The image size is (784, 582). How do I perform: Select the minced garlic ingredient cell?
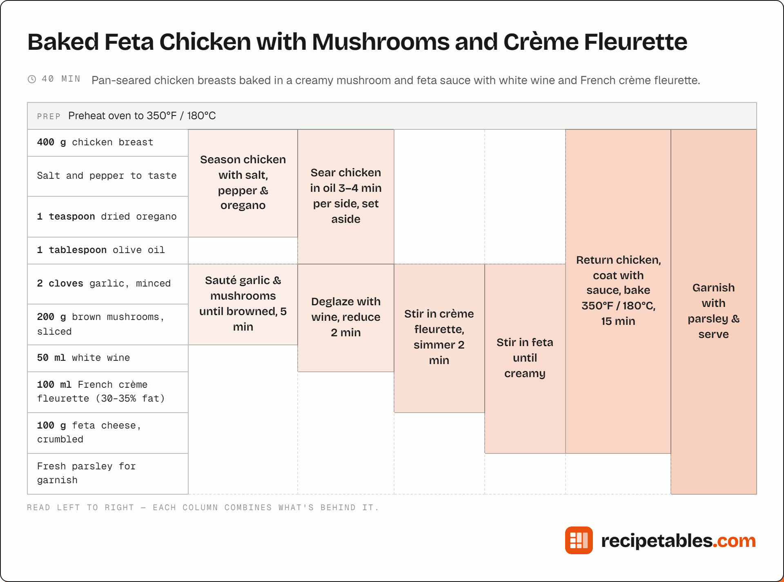[108, 284]
